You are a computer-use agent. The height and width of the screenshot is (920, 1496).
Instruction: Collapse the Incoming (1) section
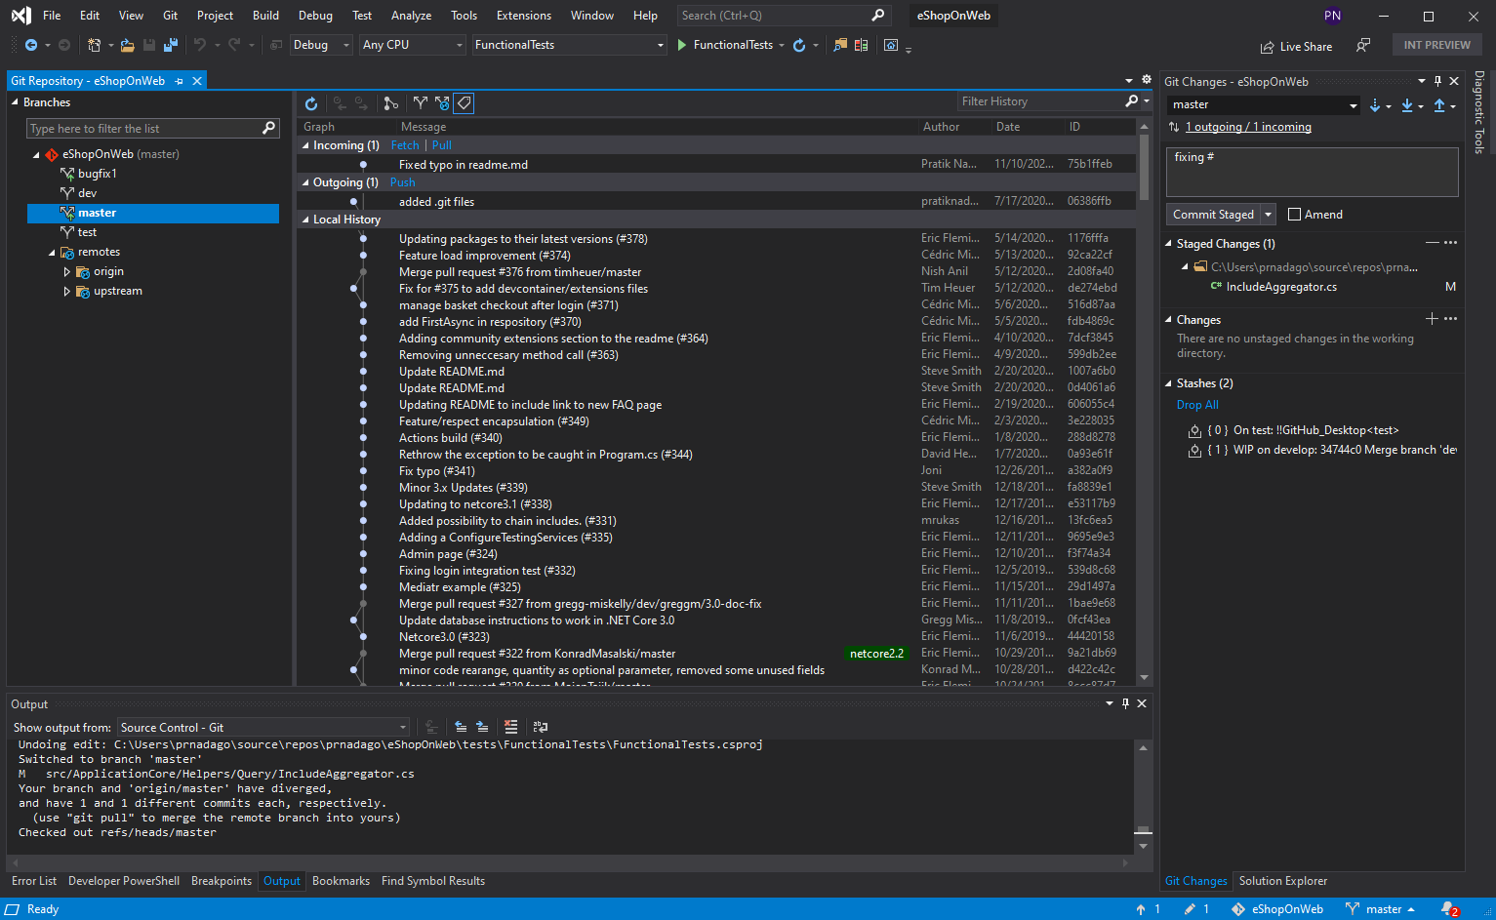pos(305,145)
